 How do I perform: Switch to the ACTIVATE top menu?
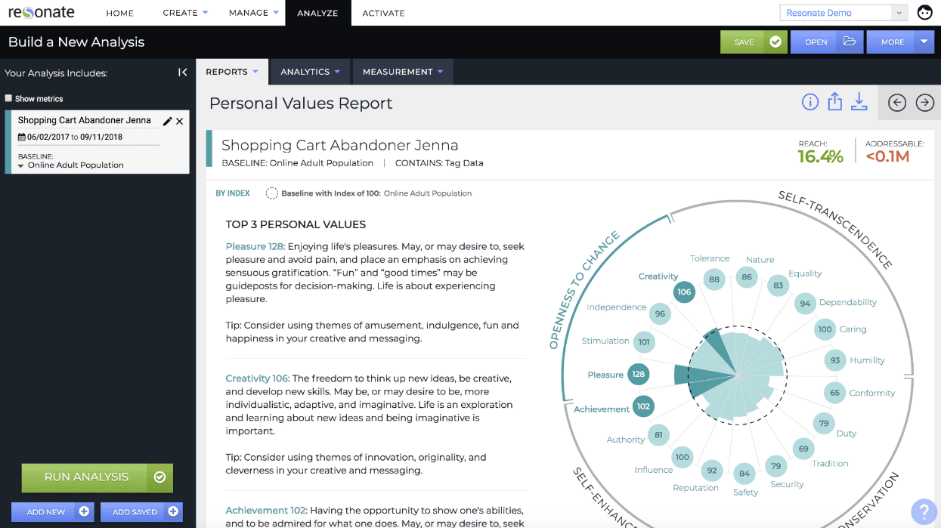pyautogui.click(x=383, y=13)
